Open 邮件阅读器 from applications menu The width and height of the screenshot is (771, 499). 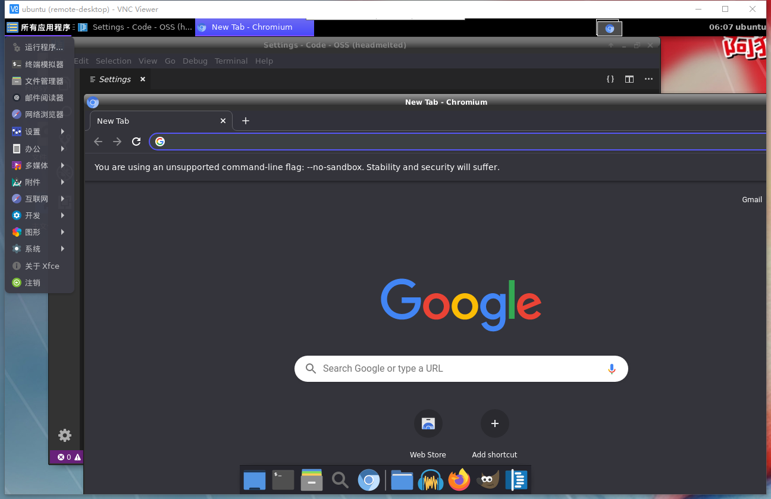(x=39, y=98)
